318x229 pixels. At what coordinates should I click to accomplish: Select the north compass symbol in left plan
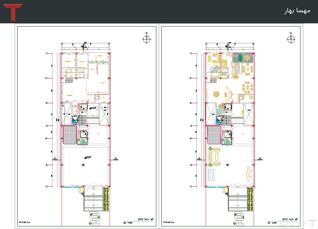click(x=146, y=39)
